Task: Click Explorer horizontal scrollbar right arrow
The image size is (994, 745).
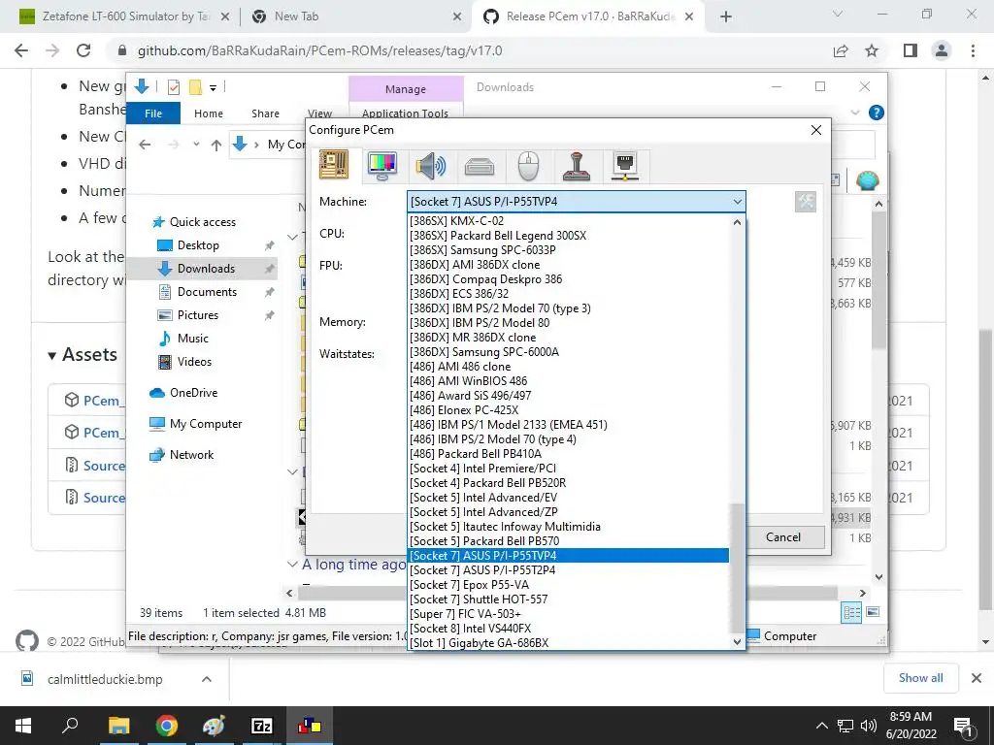Action: click(x=862, y=593)
